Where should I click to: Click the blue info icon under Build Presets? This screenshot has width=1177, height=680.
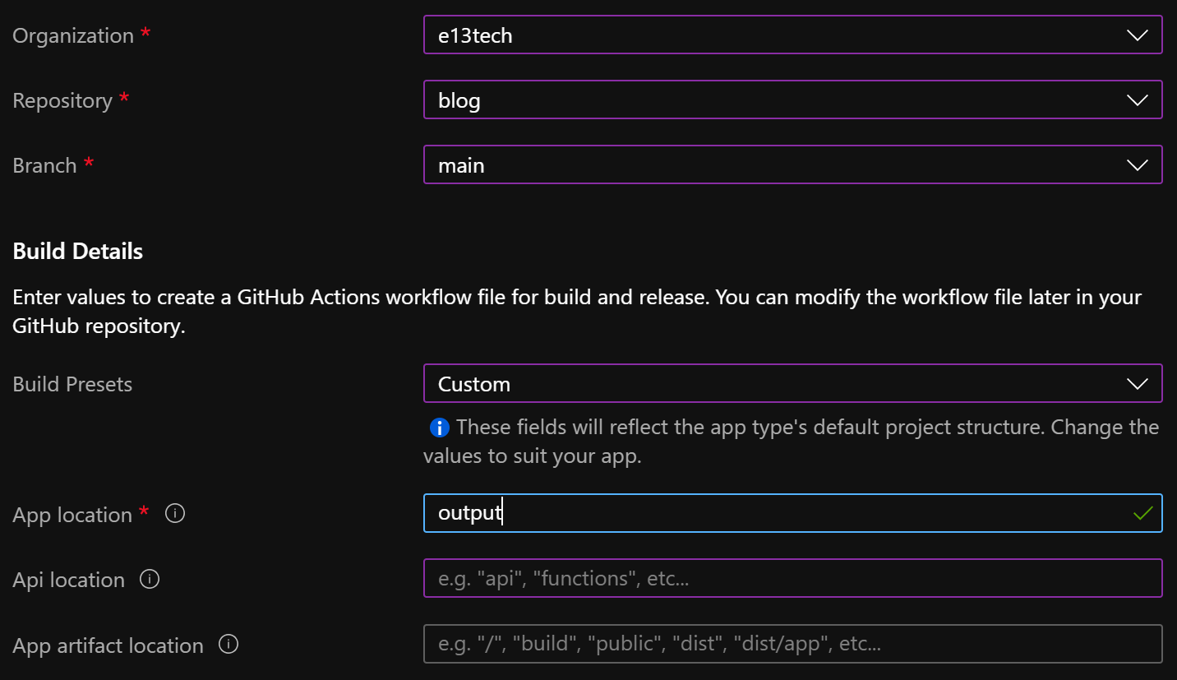(440, 428)
